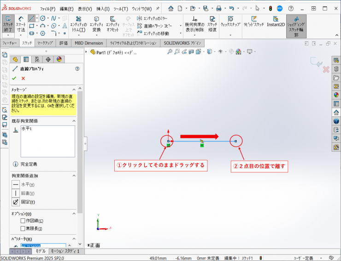
Task: Toggle Shaded Sketch Contours (シェイディングスケッチ輪郭)
Action: [296, 26]
